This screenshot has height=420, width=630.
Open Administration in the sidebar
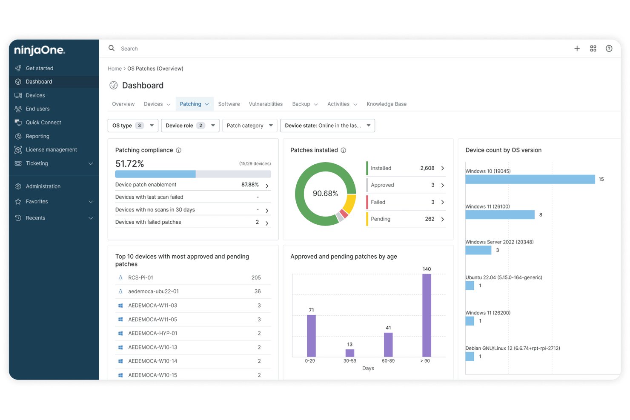coord(54,186)
